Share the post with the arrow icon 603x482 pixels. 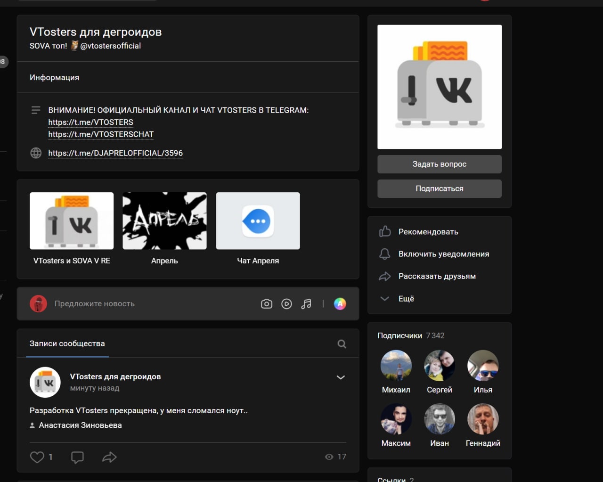109,457
